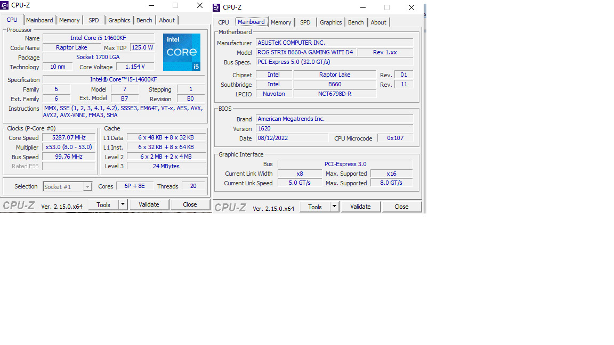This screenshot has height=345, width=614.
Task: Click the Current Link Width value x8
Action: 300,174
